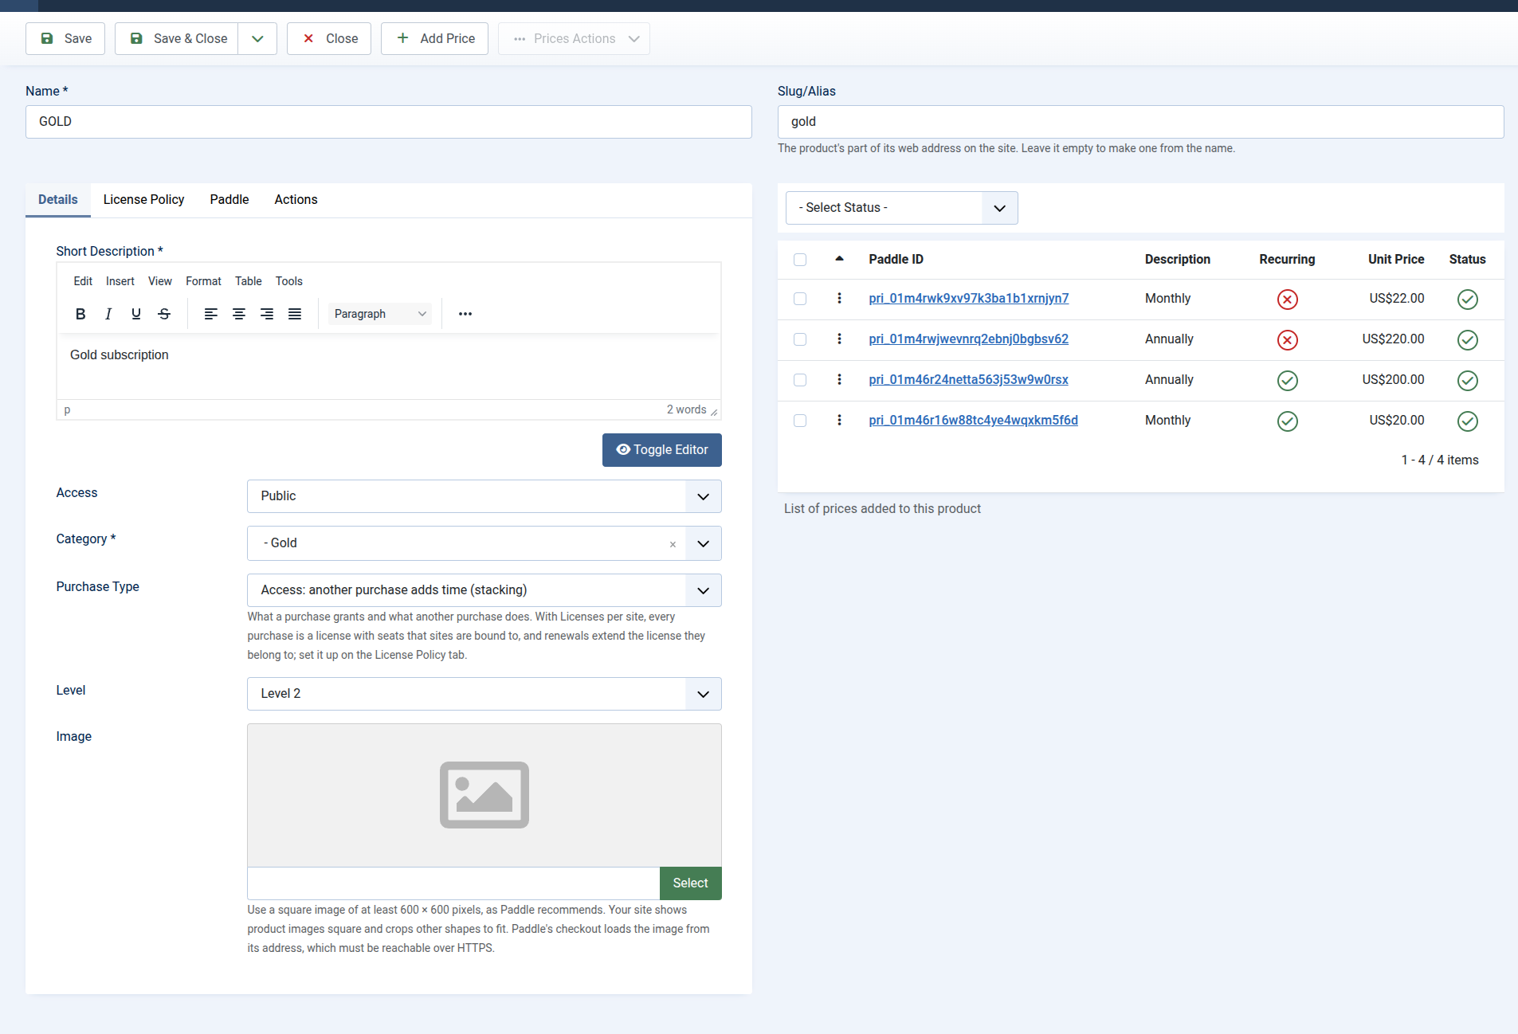Click the Toggle Editor button

[x=661, y=450]
